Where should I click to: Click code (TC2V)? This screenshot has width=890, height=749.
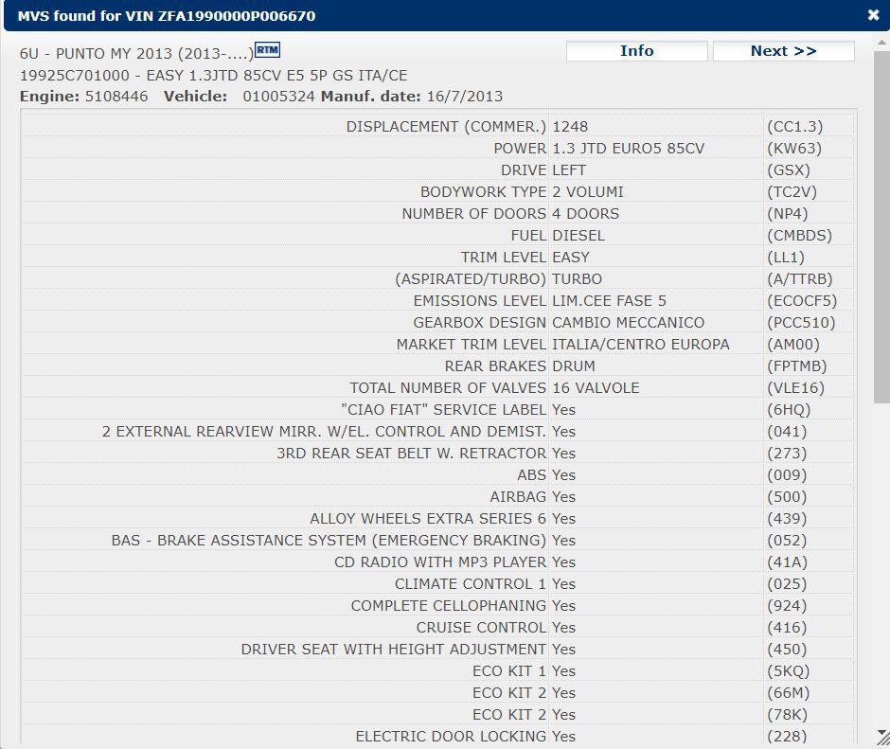[x=792, y=192]
